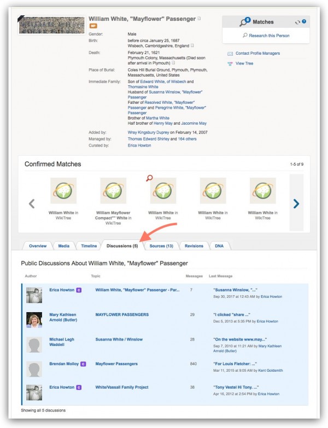This screenshot has width=328, height=428.
Task: Open the DNA tab
Action: [x=219, y=246]
